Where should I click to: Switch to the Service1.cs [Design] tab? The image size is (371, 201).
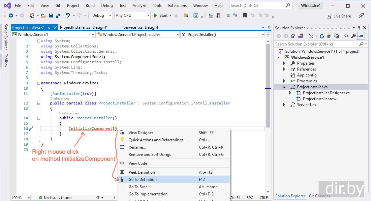coord(140,27)
